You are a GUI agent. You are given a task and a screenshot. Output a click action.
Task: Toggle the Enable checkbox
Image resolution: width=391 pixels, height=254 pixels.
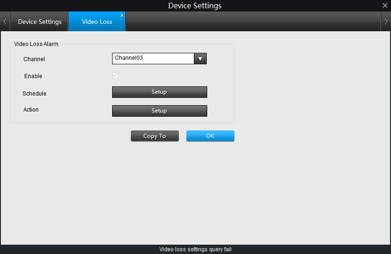click(x=115, y=75)
